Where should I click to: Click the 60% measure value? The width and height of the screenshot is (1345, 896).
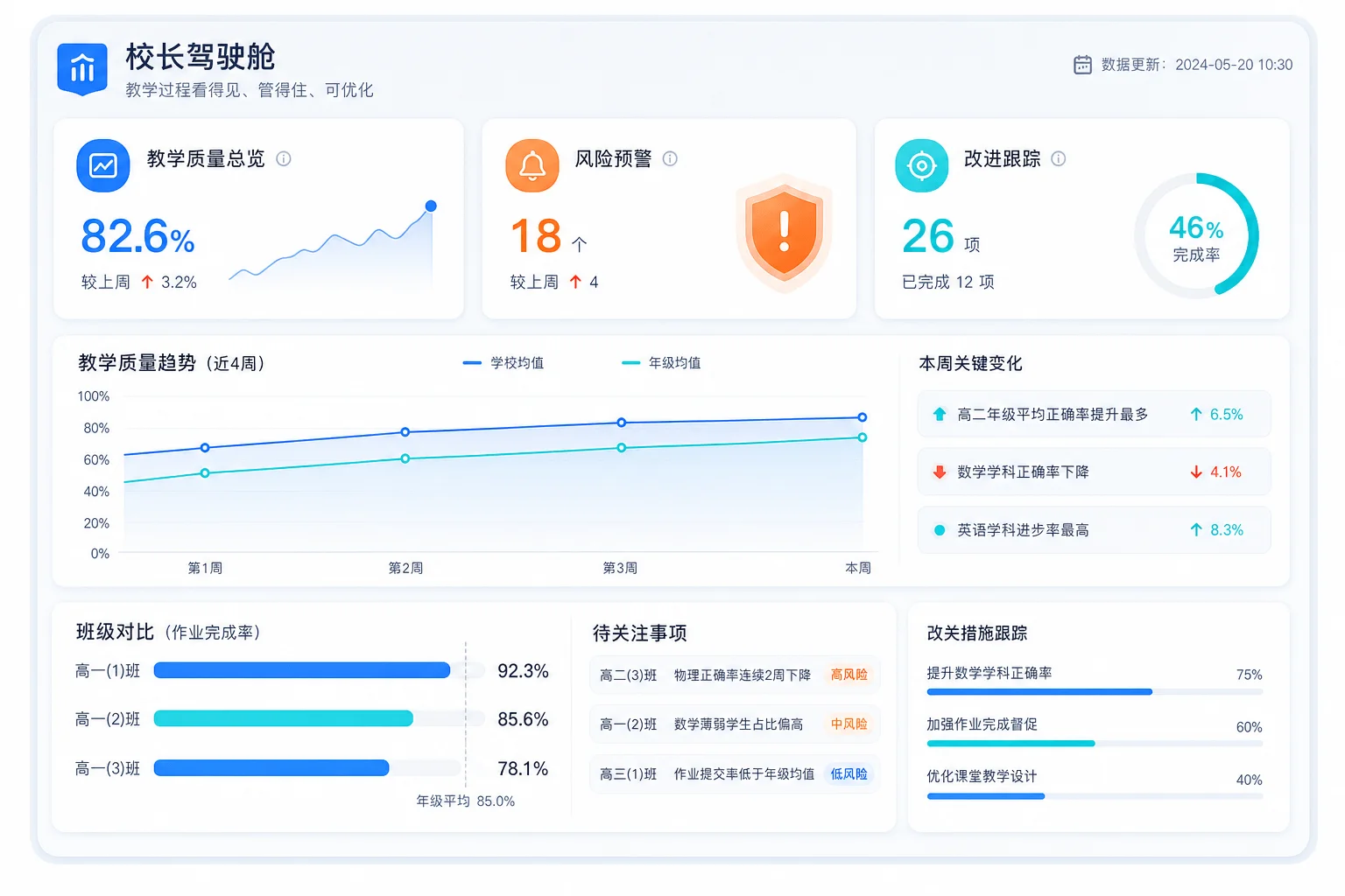tap(1250, 727)
